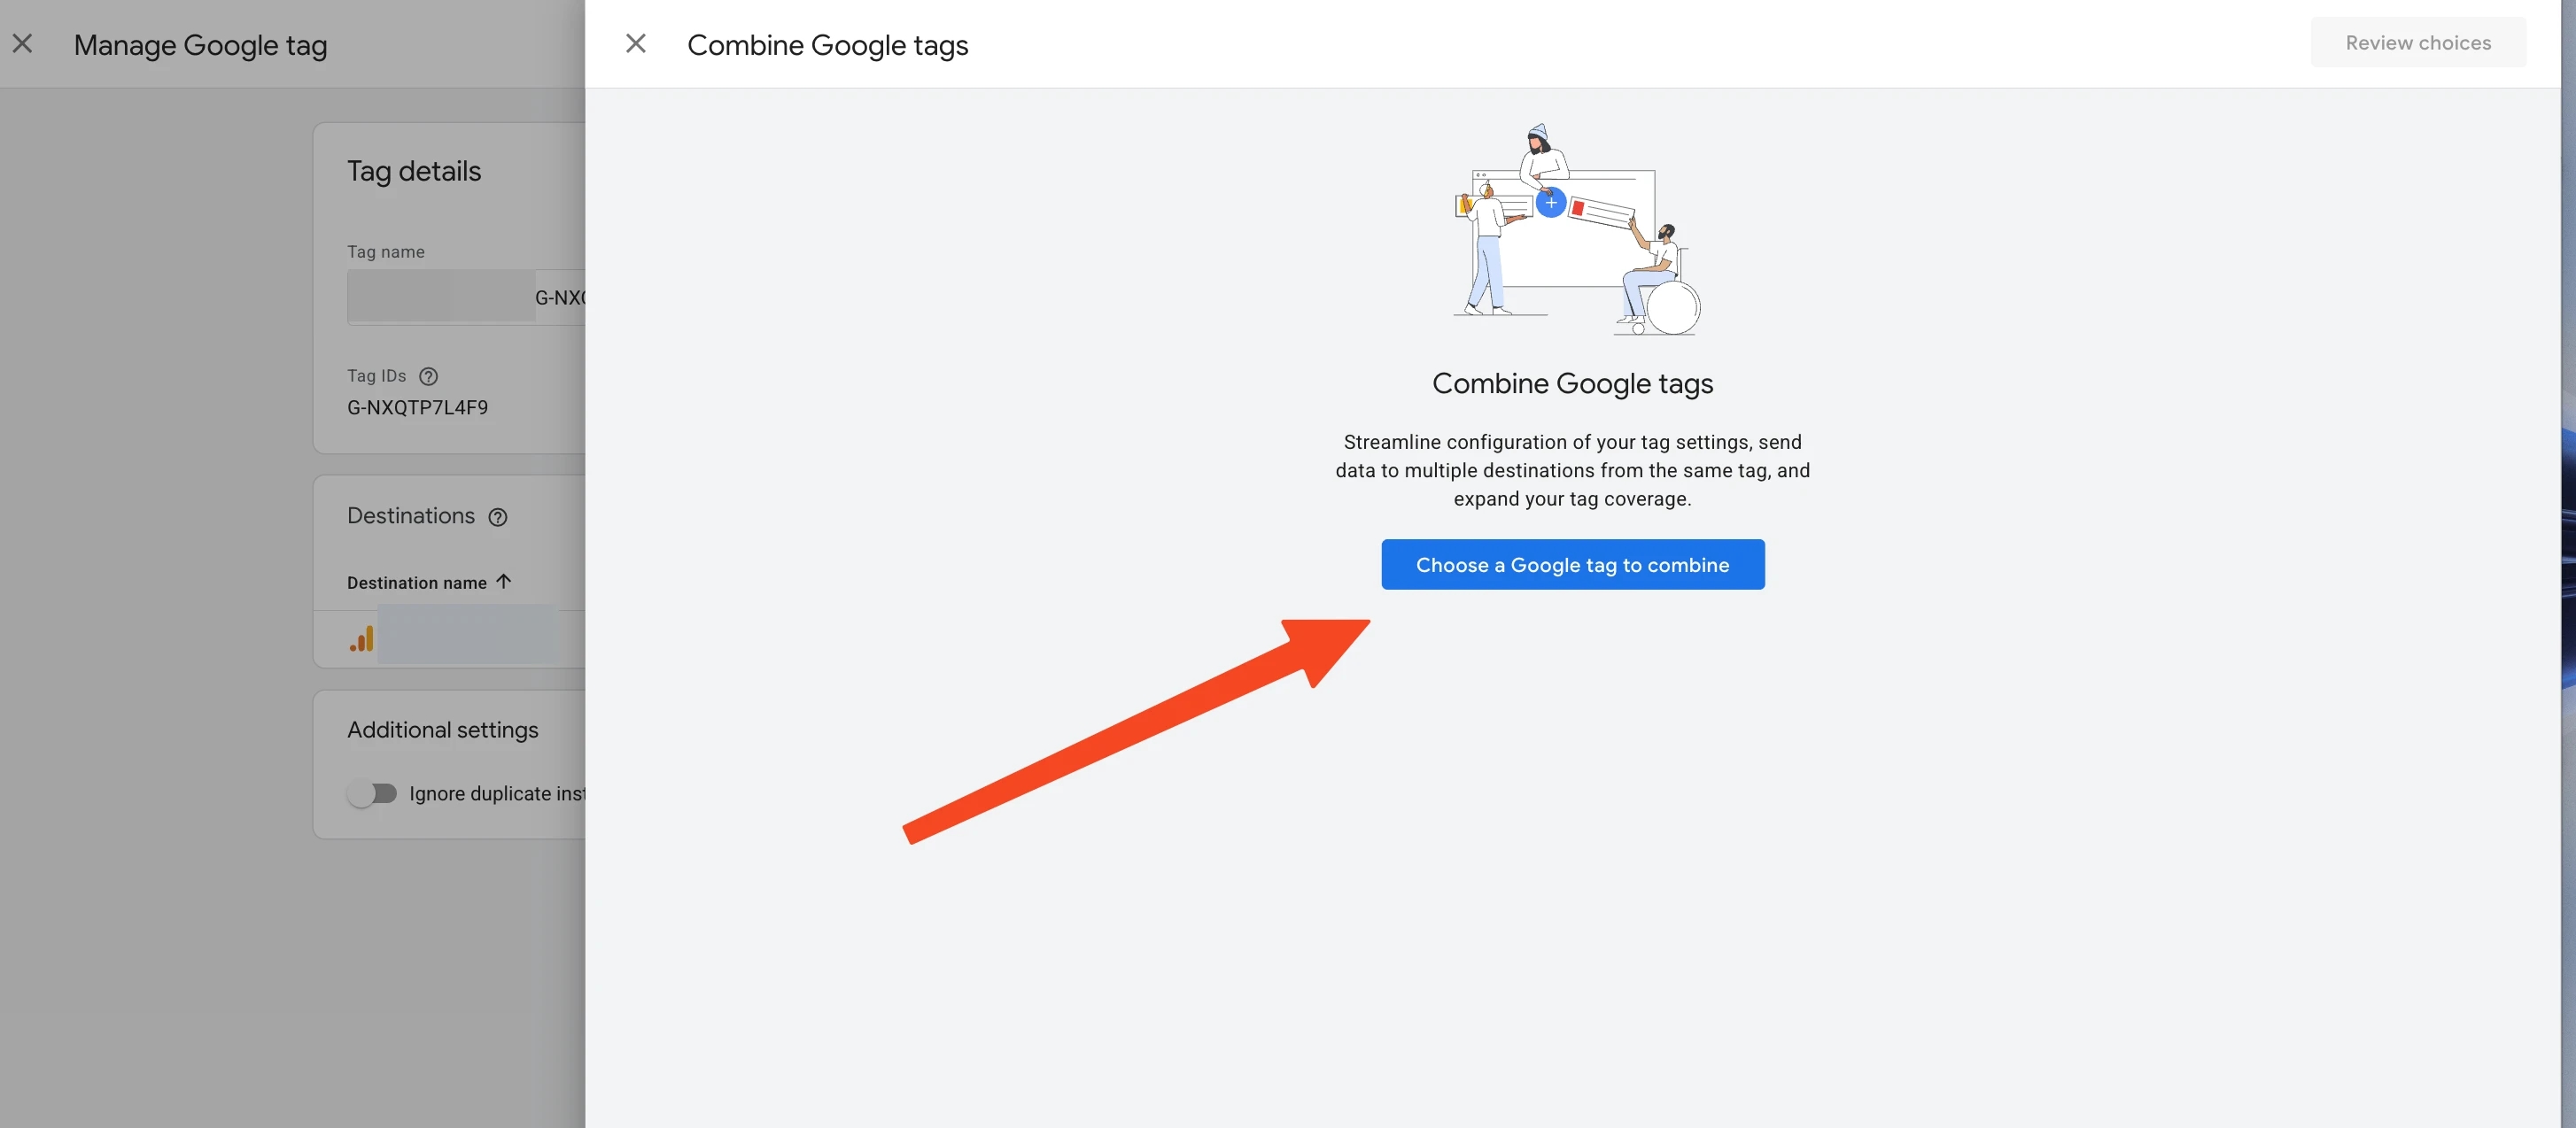Click the Tag details heading
The image size is (2576, 1128).
tap(414, 172)
